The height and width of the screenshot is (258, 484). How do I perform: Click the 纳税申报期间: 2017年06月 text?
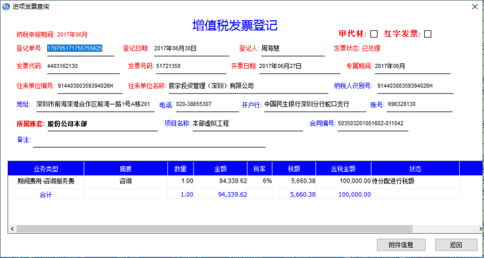[52, 34]
